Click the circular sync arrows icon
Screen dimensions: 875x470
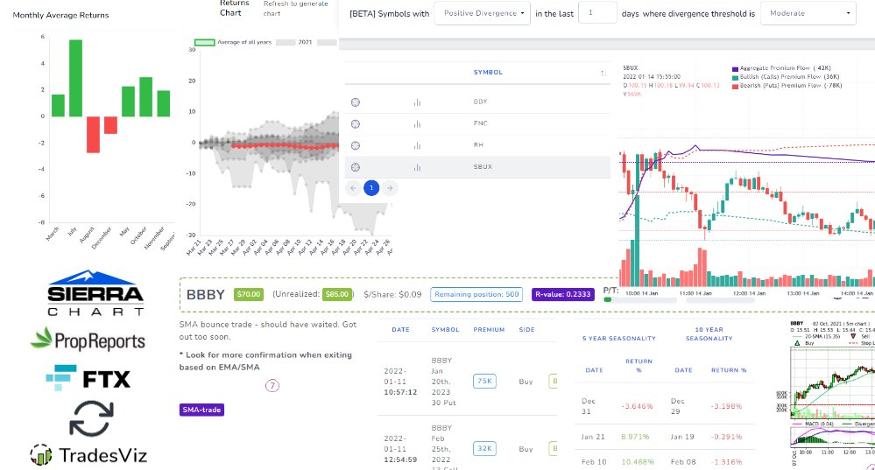[91, 418]
